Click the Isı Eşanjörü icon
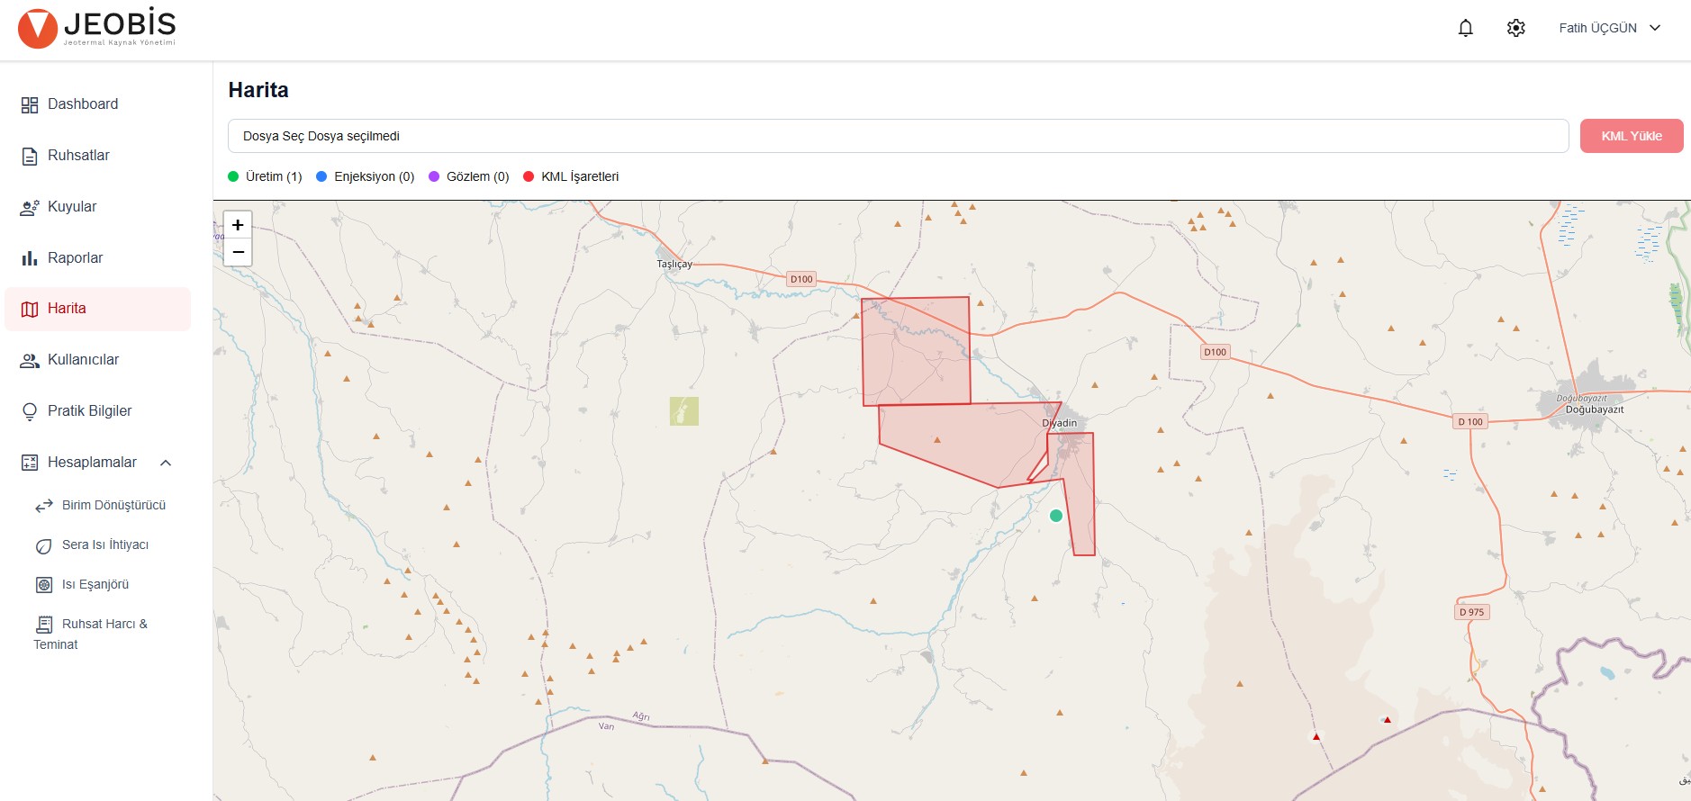This screenshot has height=801, width=1691. [44, 585]
